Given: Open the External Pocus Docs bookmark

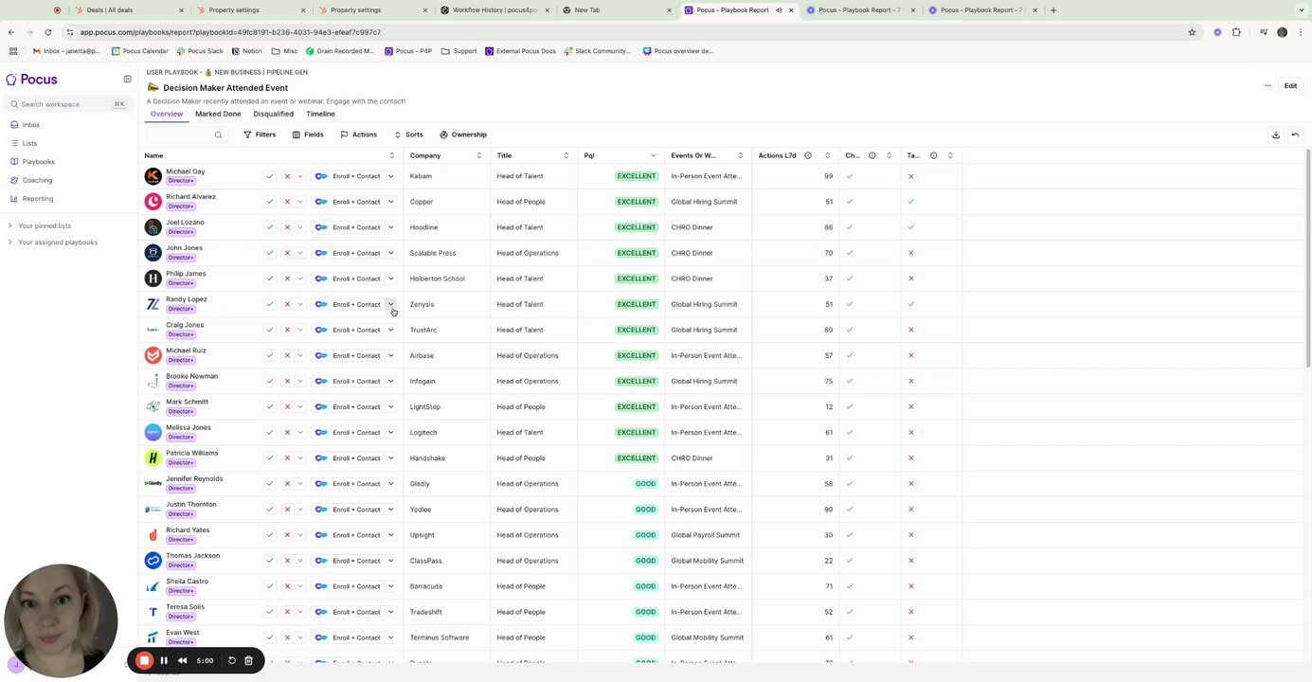Looking at the screenshot, I should [x=520, y=51].
